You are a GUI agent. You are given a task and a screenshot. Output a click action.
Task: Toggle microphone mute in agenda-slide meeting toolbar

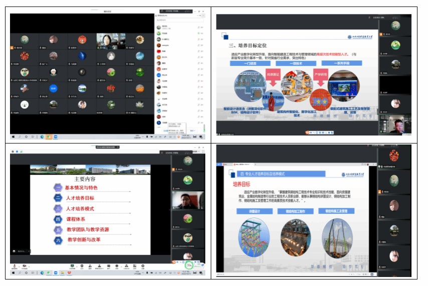tap(15, 266)
